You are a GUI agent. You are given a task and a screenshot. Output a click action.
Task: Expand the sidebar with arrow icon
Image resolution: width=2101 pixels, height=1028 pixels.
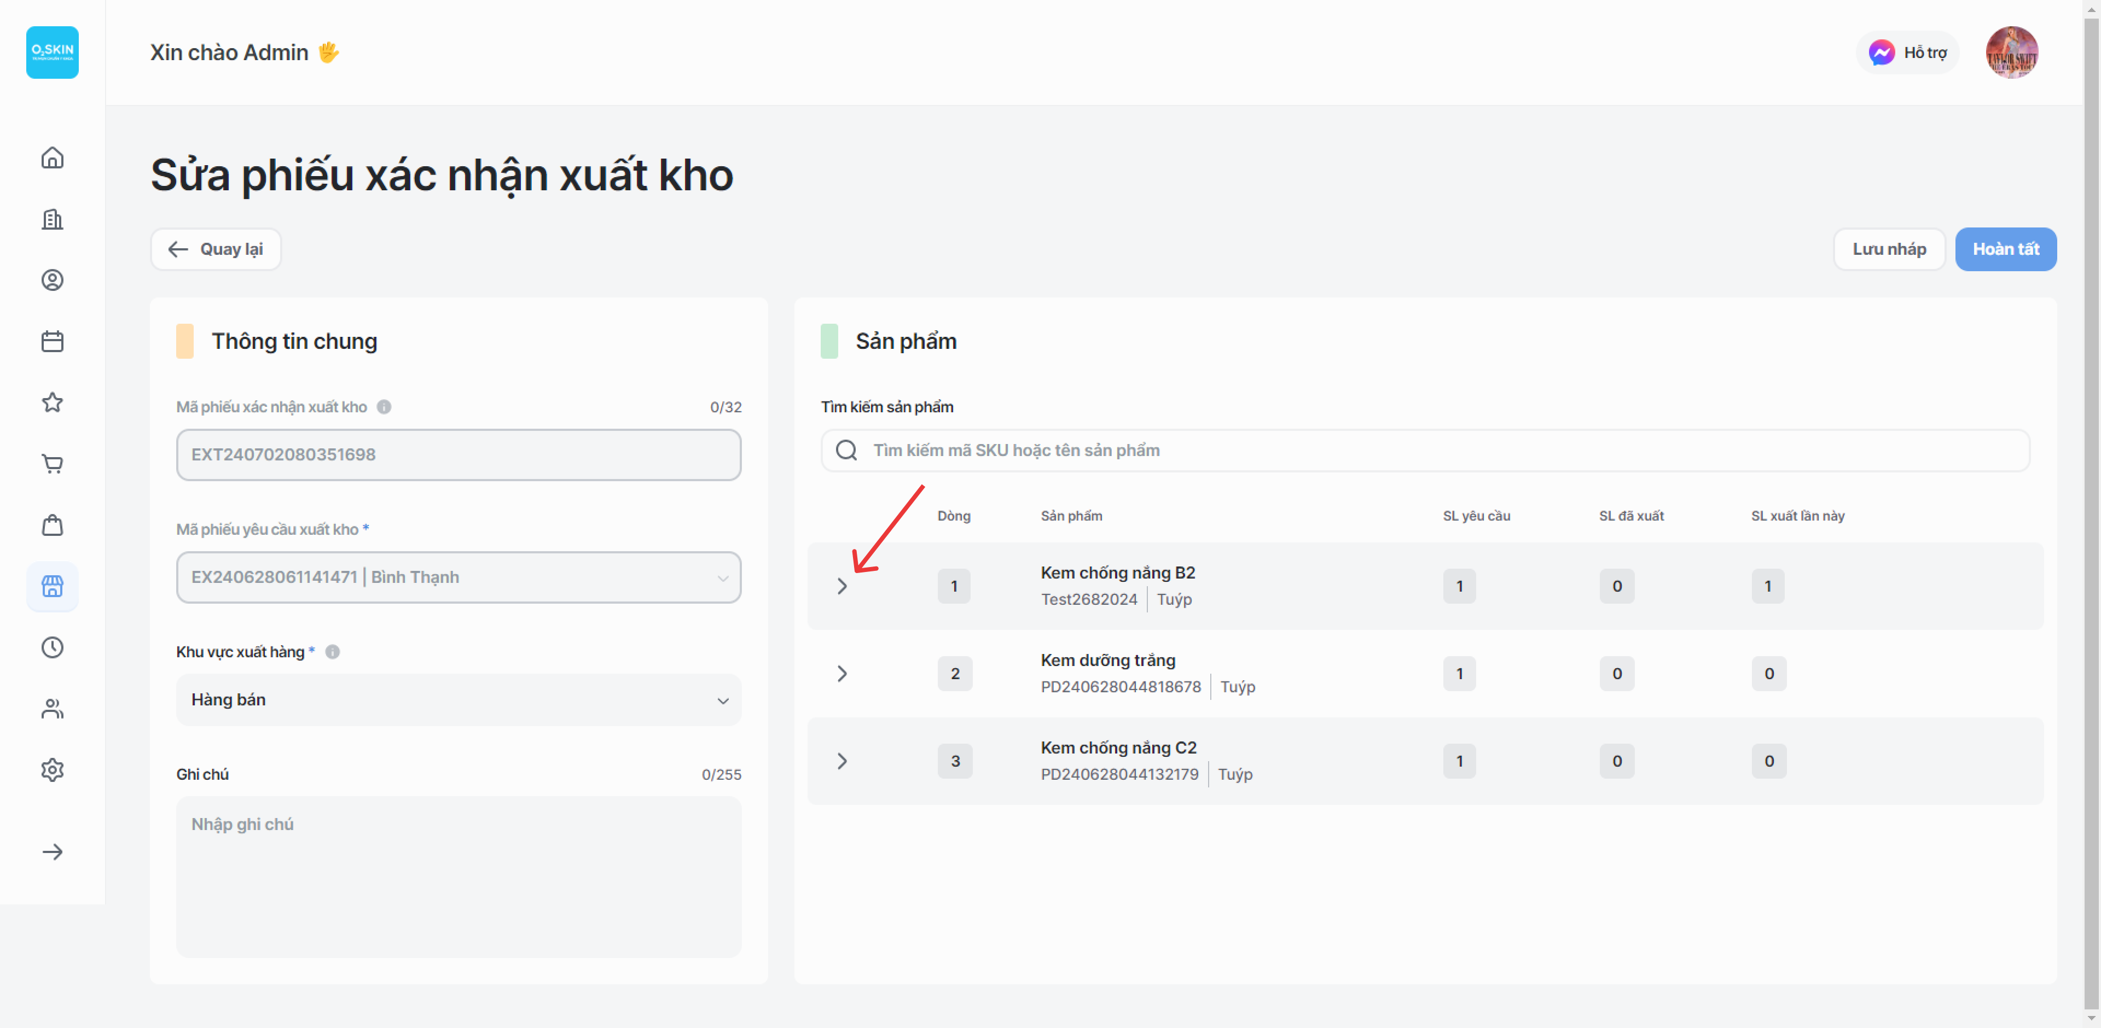(52, 851)
